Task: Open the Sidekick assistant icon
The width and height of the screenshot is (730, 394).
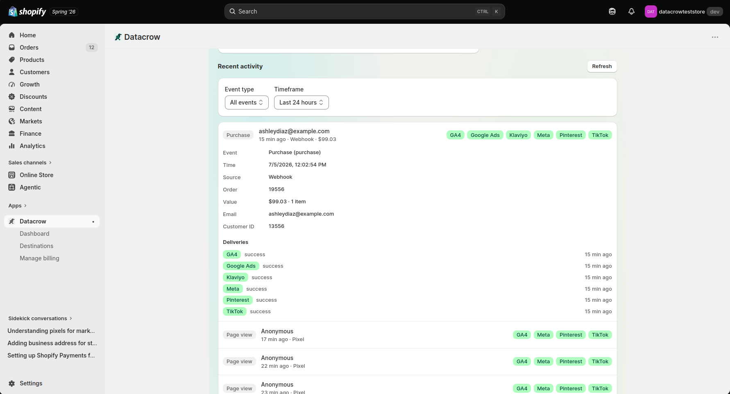Action: pos(612,11)
